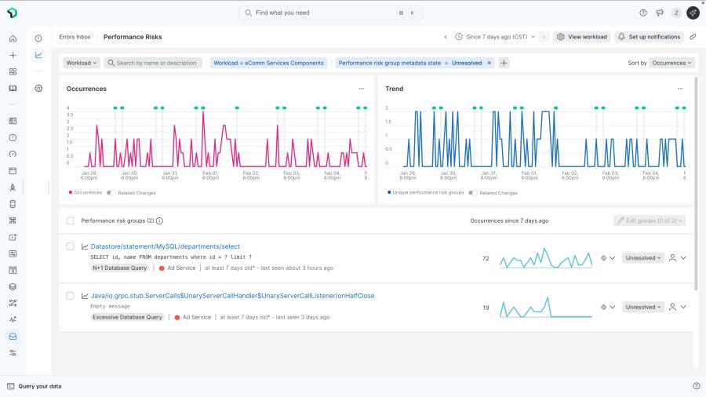Open the settings gear in secondary sidebar

(38, 88)
